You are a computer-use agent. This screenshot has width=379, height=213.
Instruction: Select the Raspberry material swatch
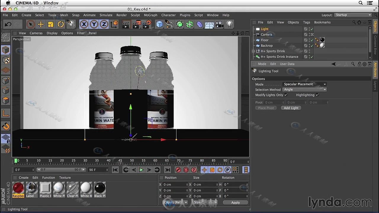coord(18,190)
